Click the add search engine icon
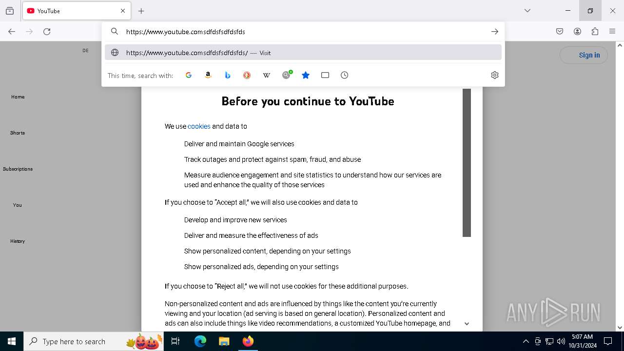 287,75
